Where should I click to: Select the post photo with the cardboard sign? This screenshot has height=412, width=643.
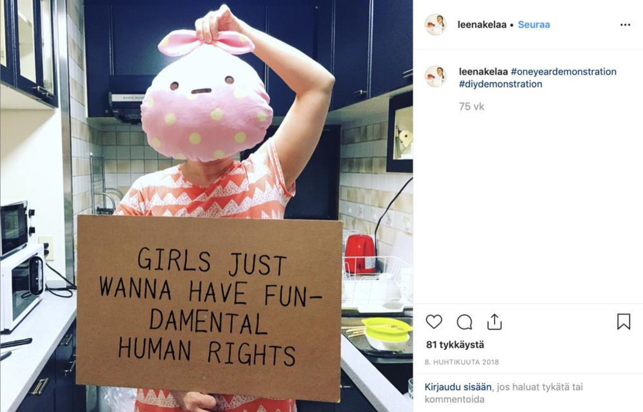click(206, 206)
